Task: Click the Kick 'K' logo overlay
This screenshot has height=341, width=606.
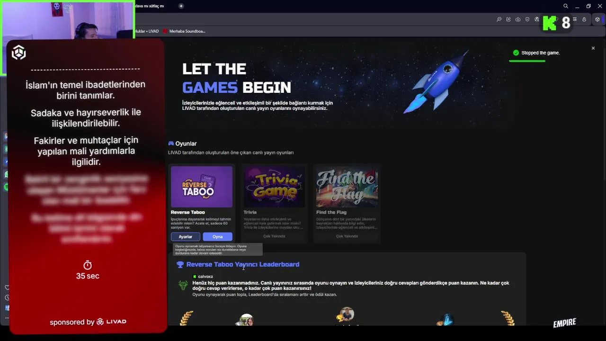Action: (x=550, y=23)
